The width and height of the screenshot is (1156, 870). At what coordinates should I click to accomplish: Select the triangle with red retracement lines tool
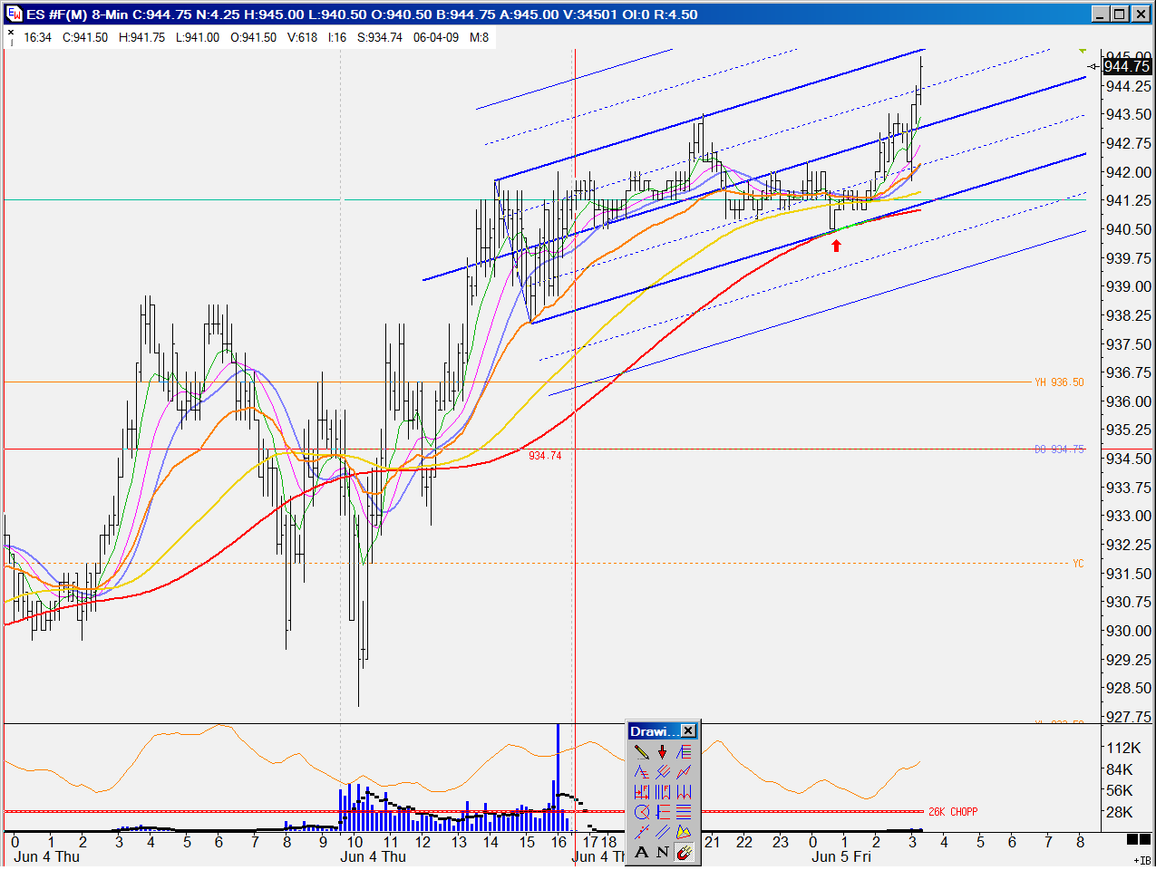point(642,772)
